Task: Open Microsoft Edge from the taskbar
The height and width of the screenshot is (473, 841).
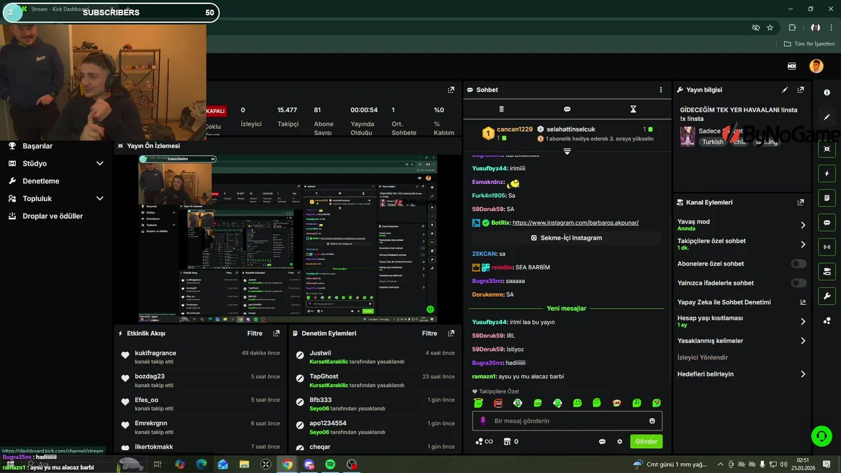Action: (x=201, y=464)
